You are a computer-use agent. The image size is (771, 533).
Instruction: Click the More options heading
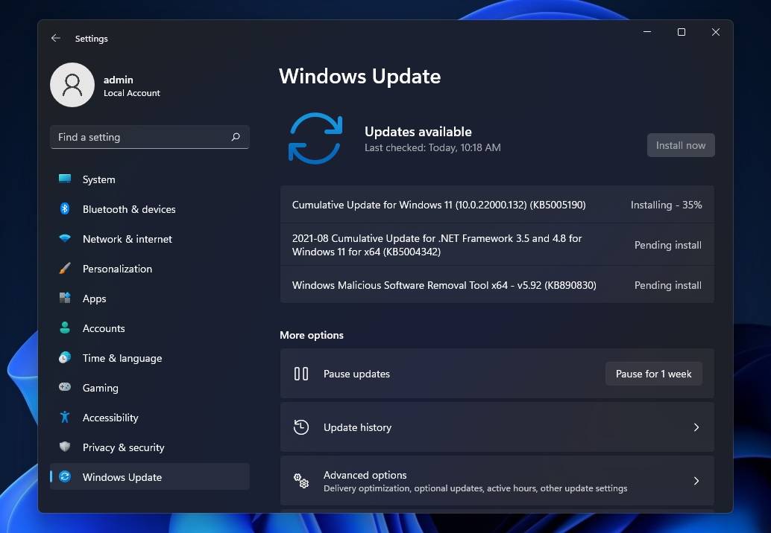tap(312, 335)
